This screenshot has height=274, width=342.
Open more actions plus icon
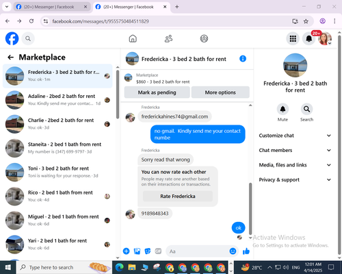tap(126, 251)
